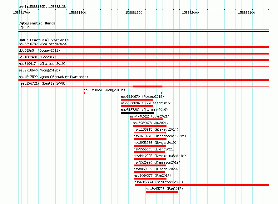Click the black nsv3187282 variant bar

click(137, 113)
